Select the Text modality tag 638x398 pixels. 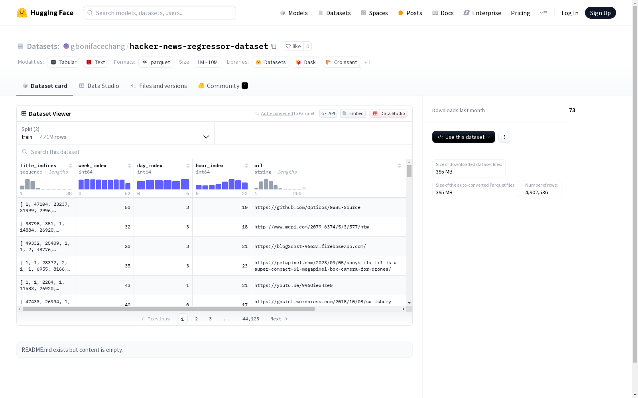(x=96, y=62)
